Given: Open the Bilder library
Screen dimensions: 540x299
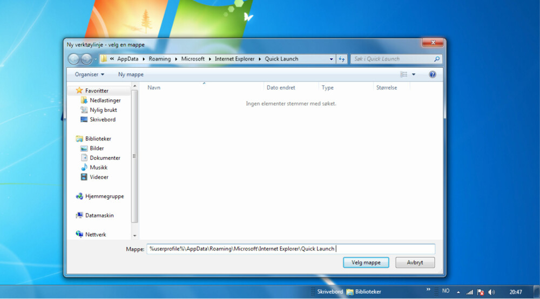Looking at the screenshot, I should [97, 148].
